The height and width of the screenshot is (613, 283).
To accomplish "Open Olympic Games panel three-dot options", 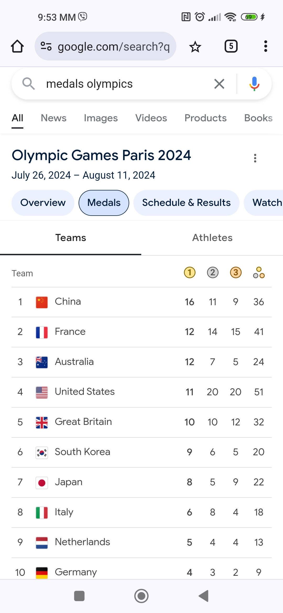I will click(x=255, y=158).
